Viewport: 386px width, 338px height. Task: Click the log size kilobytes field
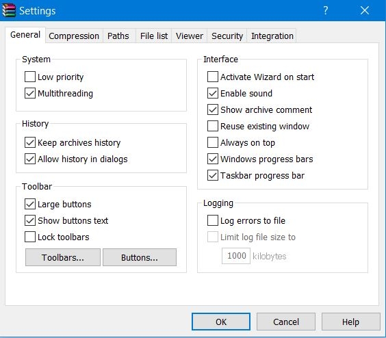click(x=236, y=256)
